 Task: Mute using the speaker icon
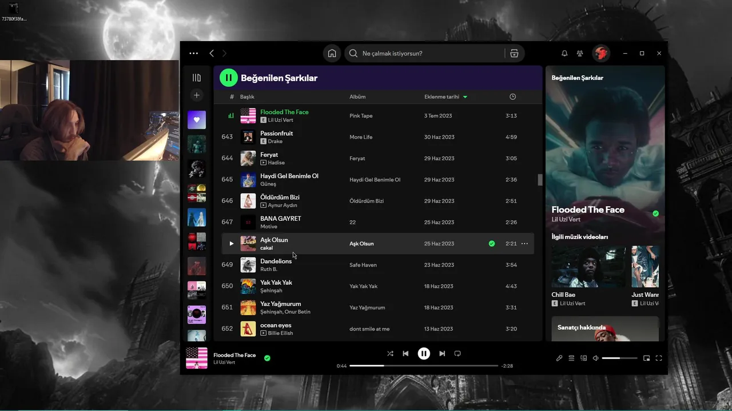(x=595, y=358)
